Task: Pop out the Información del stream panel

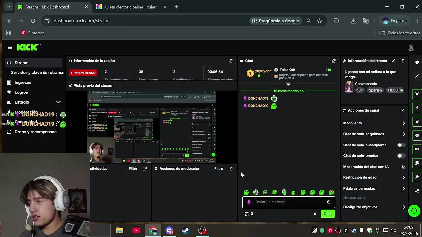Action: [402, 61]
